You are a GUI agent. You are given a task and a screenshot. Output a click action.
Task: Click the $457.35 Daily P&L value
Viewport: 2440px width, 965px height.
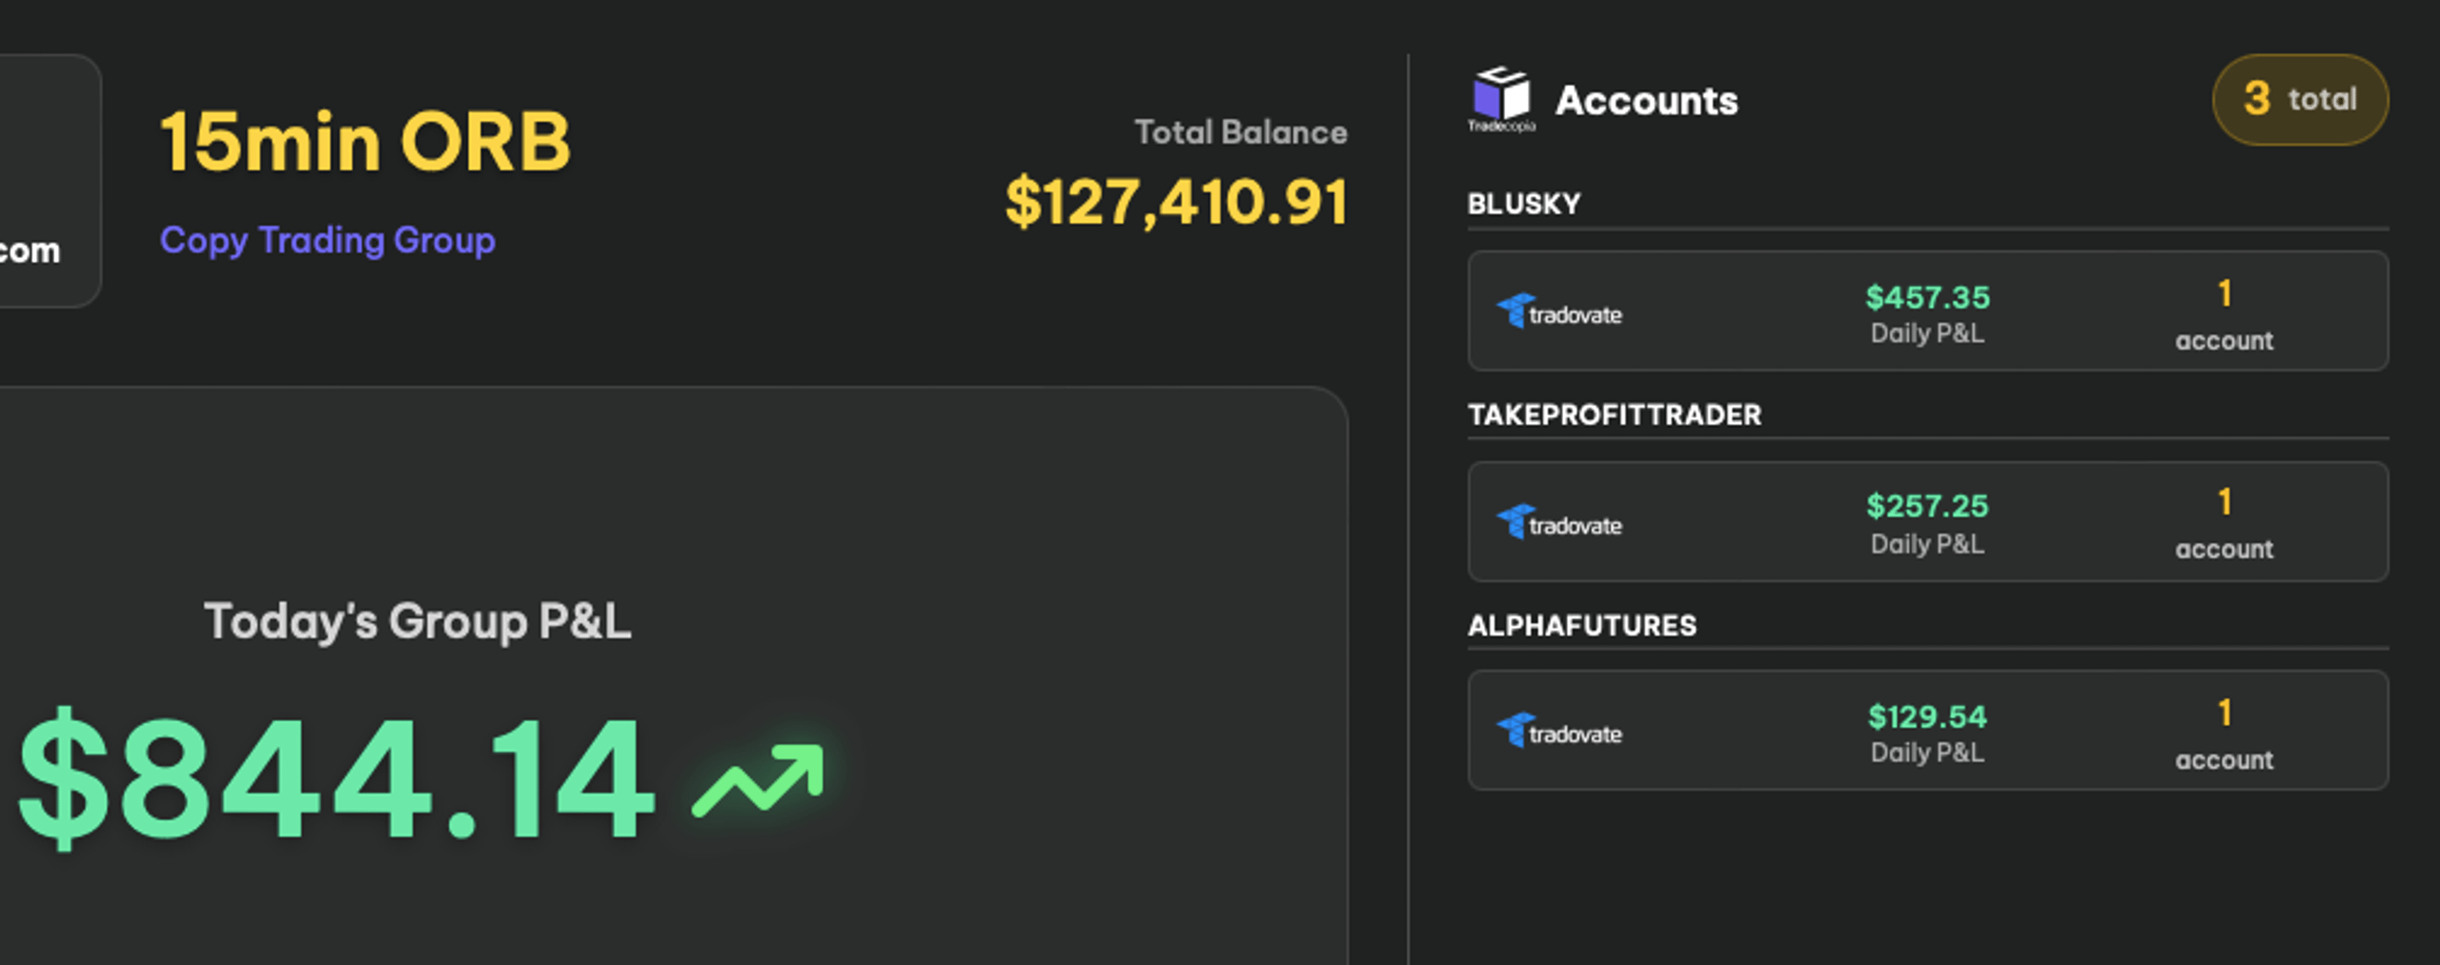1927,297
